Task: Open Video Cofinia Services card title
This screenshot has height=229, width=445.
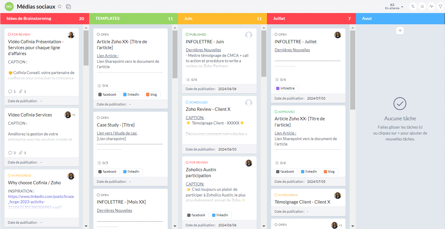Action: (30, 115)
